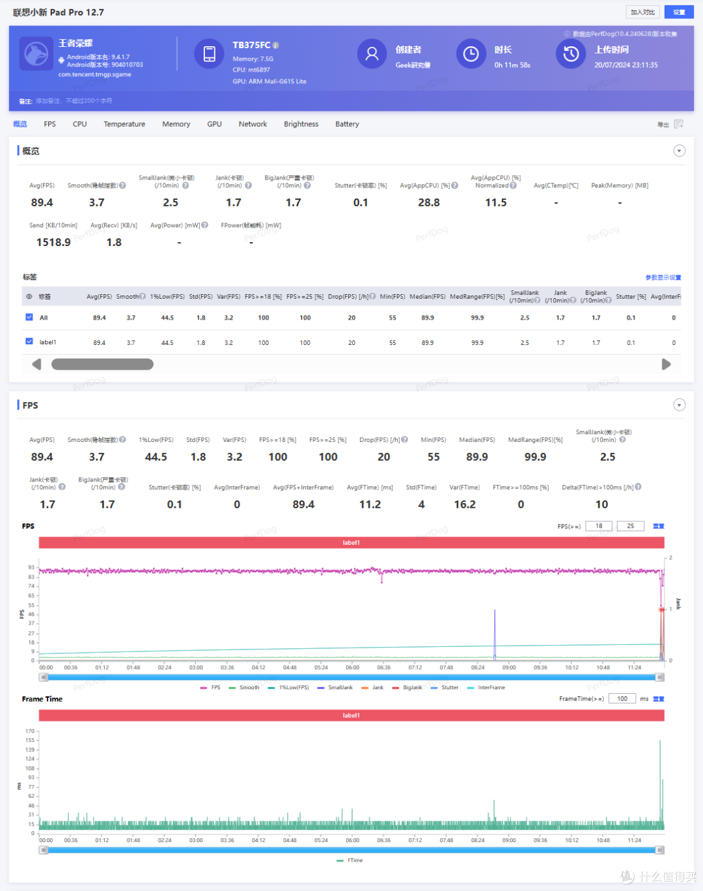
Task: Toggle InterFrame series in chart legend
Action: pos(486,687)
